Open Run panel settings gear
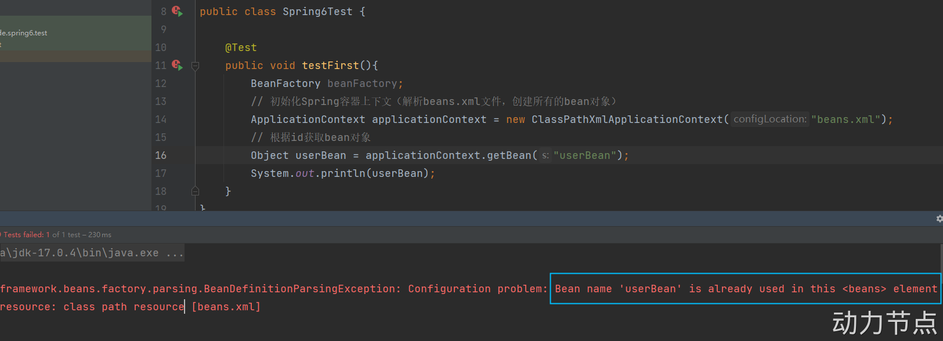This screenshot has width=943, height=341. pos(939,219)
